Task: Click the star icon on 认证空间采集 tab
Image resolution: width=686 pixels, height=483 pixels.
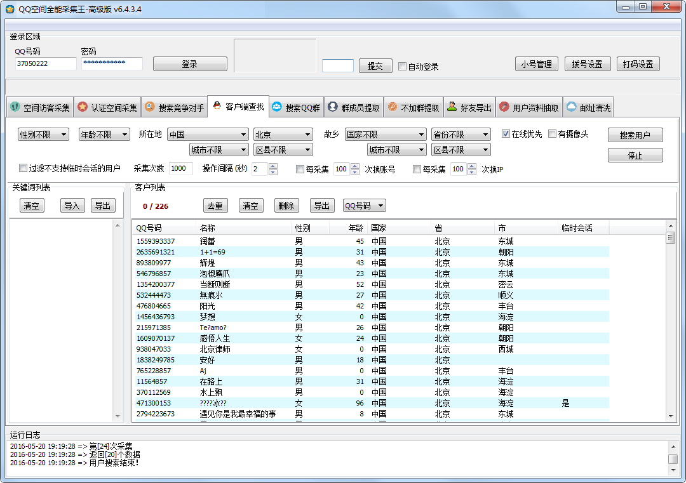Action: (x=83, y=107)
